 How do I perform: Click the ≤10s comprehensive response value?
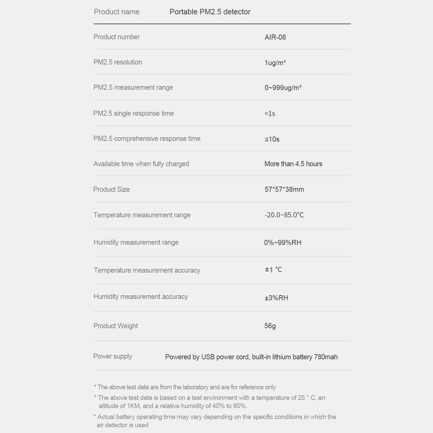pyautogui.click(x=272, y=139)
